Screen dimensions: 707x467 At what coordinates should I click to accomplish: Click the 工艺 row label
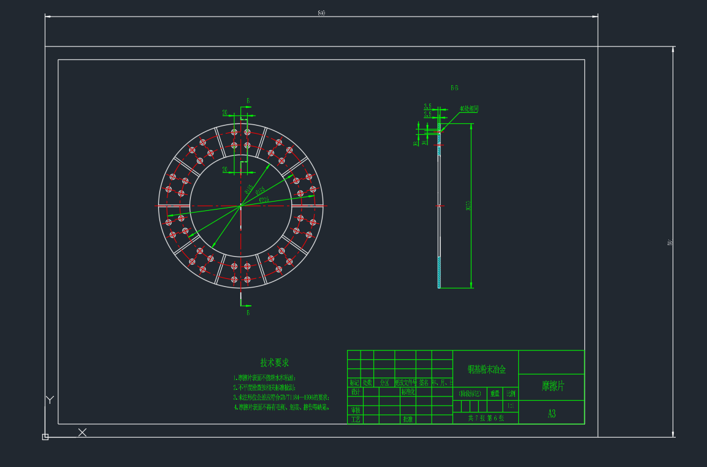pos(356,420)
